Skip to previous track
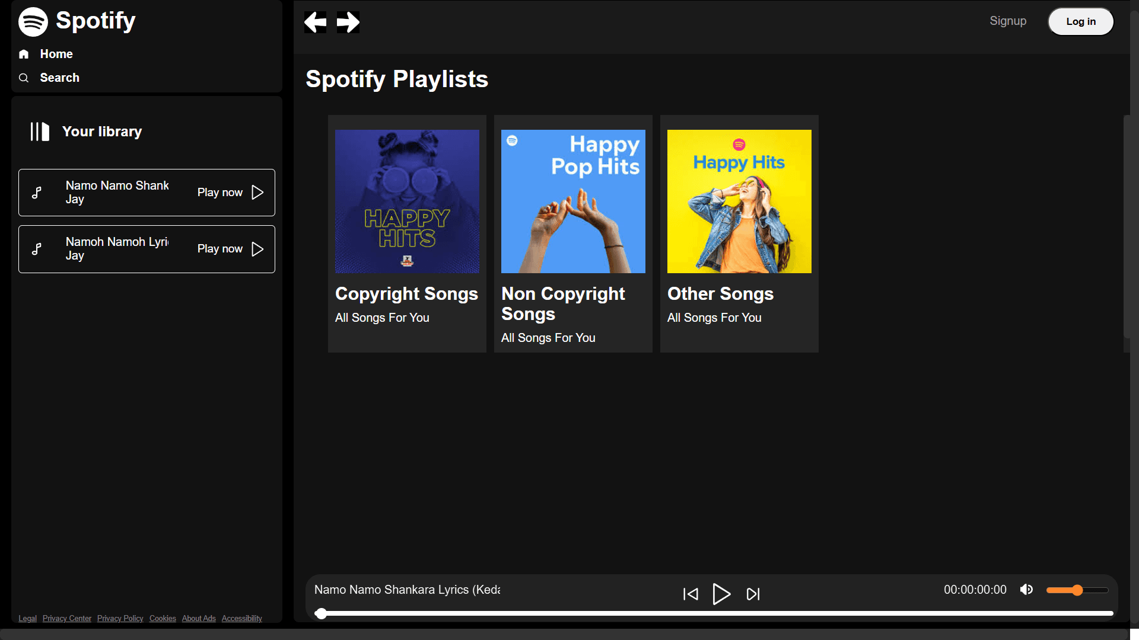 click(691, 594)
